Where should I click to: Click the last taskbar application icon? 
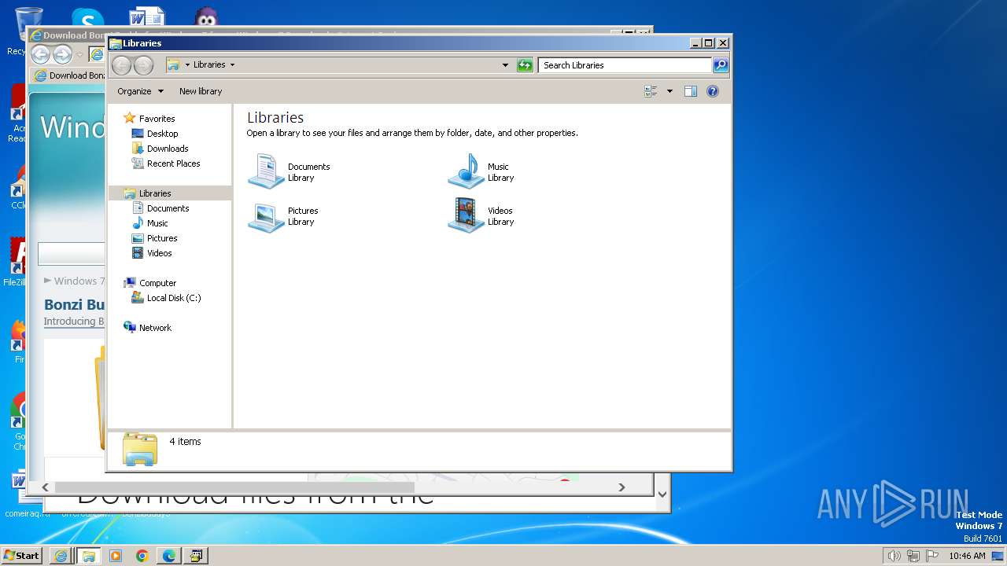[x=195, y=556]
